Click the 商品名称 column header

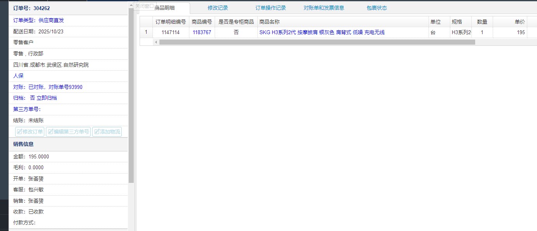click(x=269, y=22)
